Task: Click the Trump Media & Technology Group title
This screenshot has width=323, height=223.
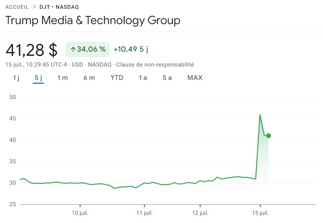Action: point(93,20)
